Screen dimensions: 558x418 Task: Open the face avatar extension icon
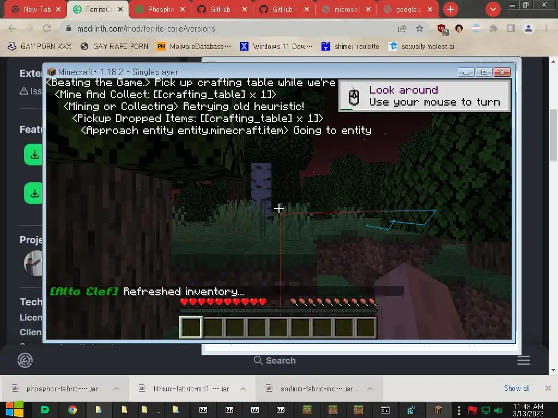pos(459,28)
